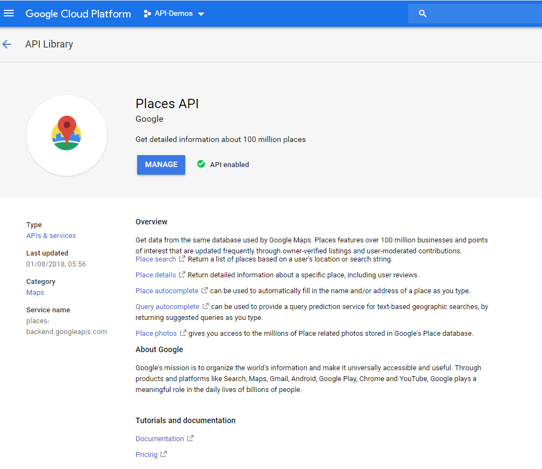Expand the API-Demos project dropdown
Screen dimensions: 542x469
(201, 14)
